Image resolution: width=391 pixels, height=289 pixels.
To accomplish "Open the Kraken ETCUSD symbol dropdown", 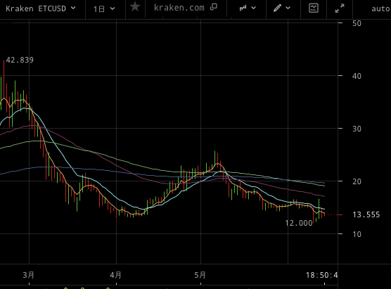I will [x=41, y=8].
